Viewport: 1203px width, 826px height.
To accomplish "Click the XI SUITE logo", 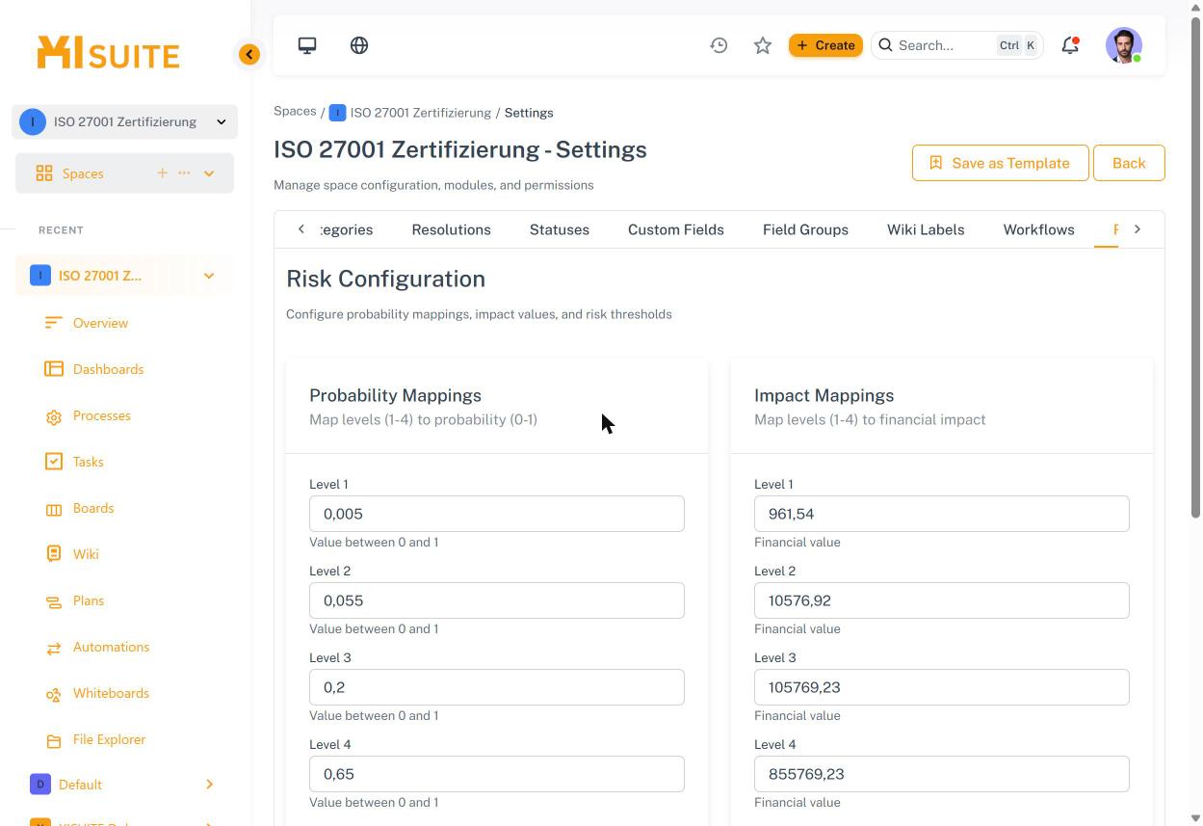I will point(108,53).
